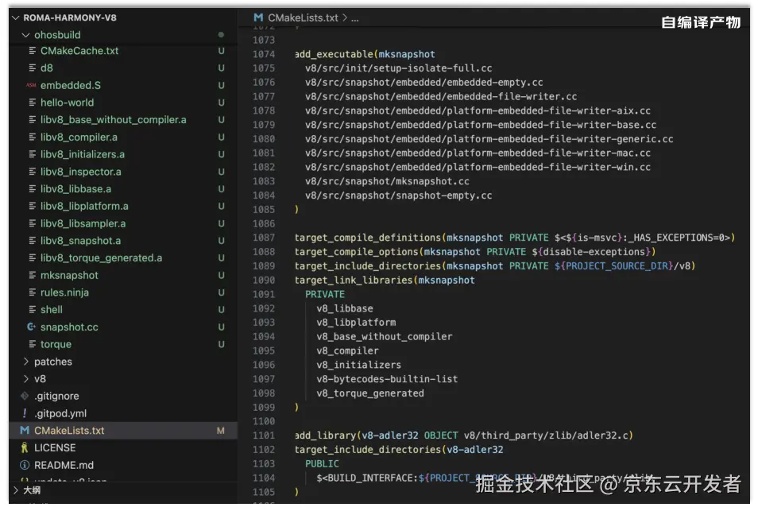
Task: Click 'PUBLIC' keyword on line 1103
Action: [322, 463]
